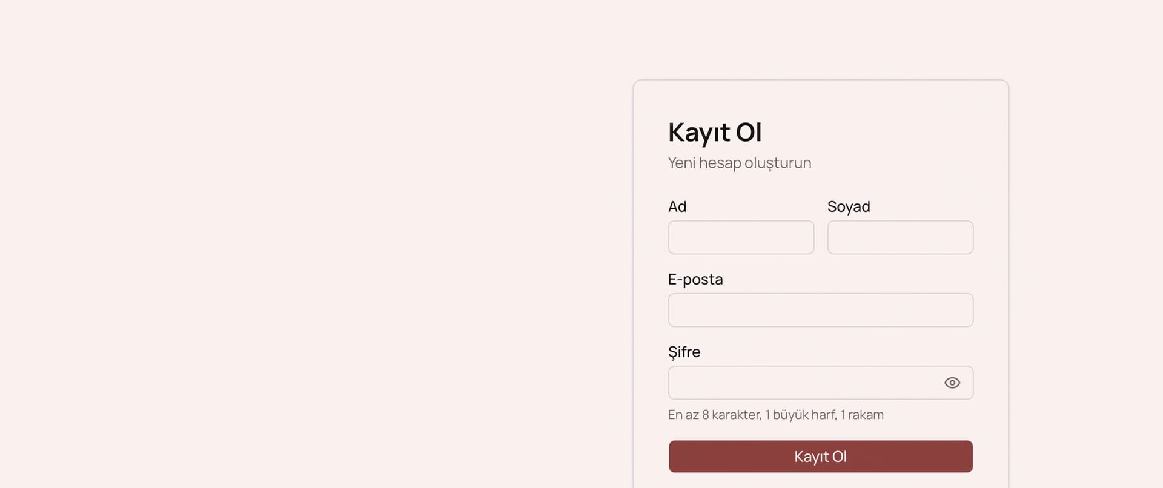
Task: Select the E-posta text field
Action: pos(820,310)
